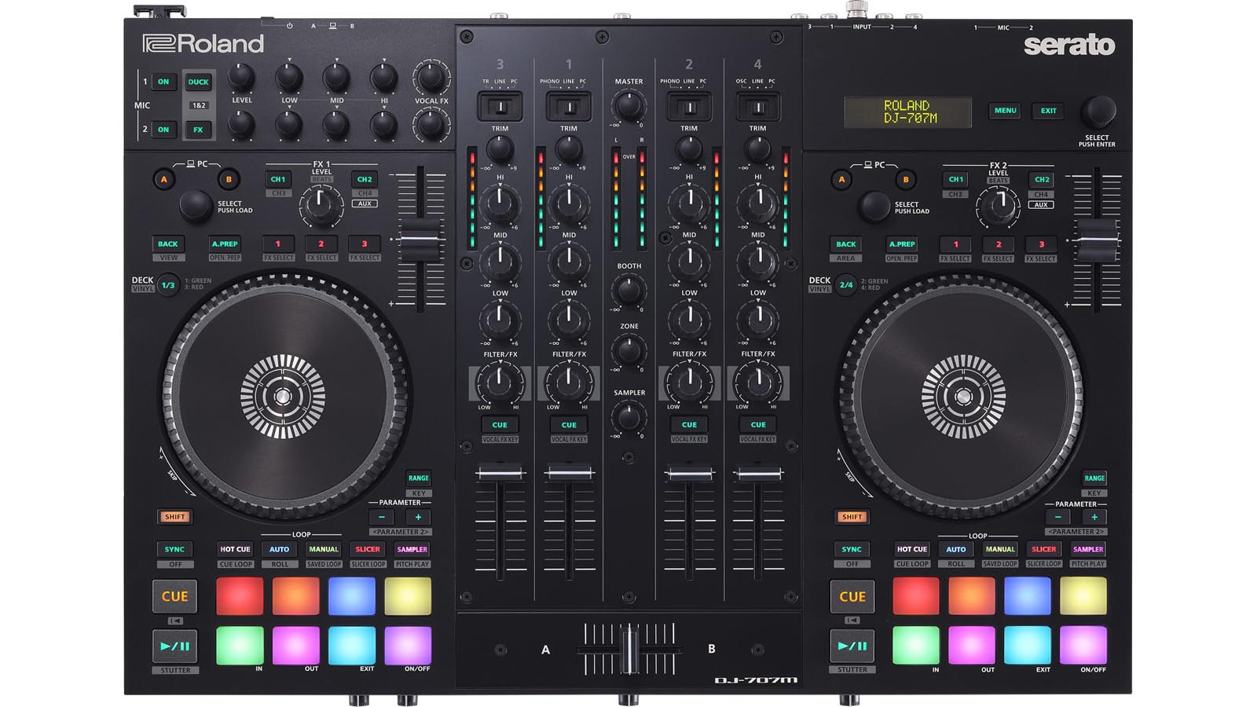Tap the large CUE button on left deck

[174, 596]
